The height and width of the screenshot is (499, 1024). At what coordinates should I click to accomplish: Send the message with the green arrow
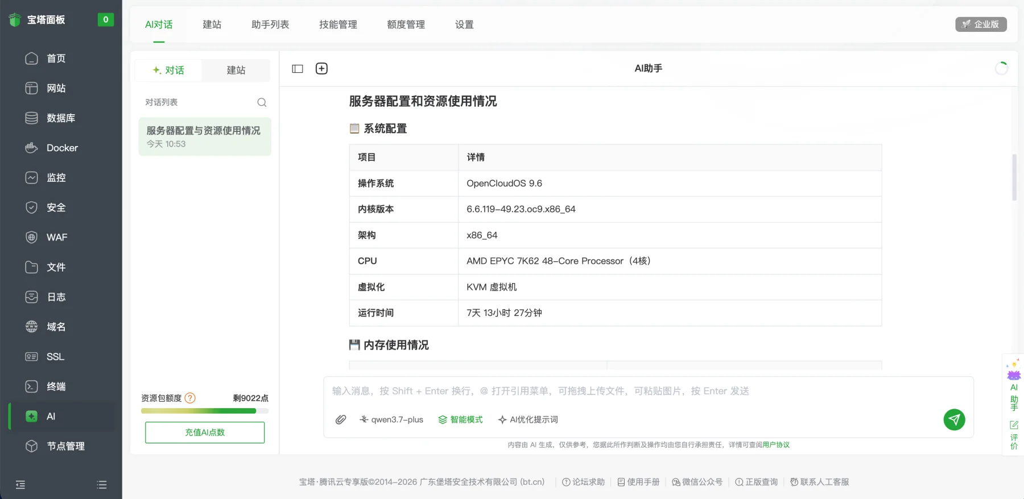954,419
